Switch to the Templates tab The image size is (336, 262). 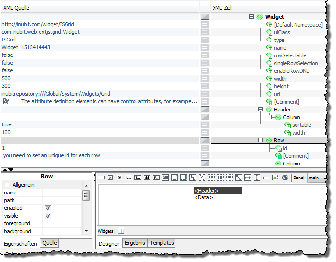tap(161, 243)
